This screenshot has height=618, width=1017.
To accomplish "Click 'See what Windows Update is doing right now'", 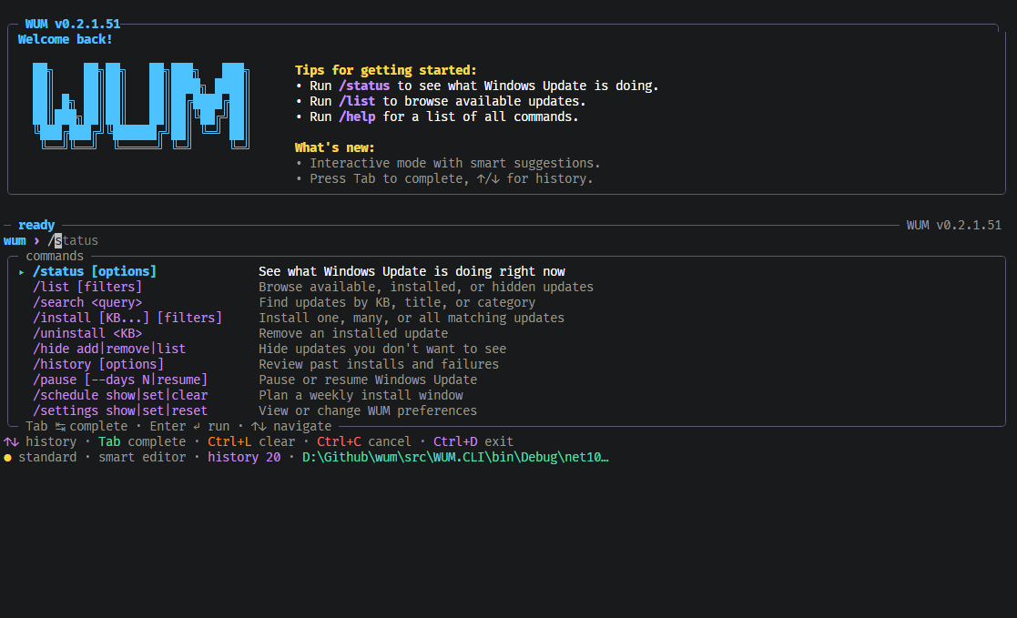I will [x=412, y=271].
